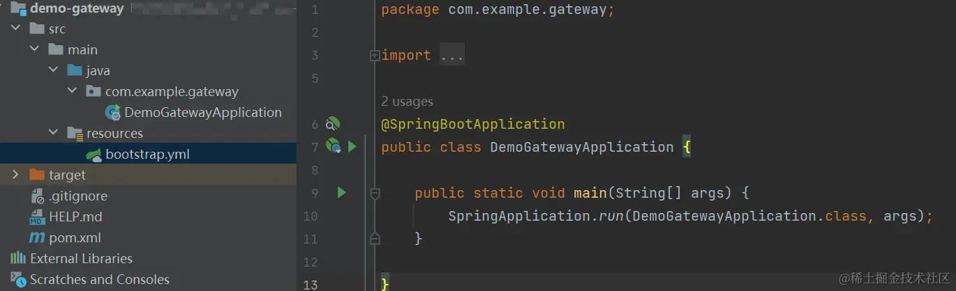Click closing brace on line 13
This screenshot has height=291, width=956.
384,284
